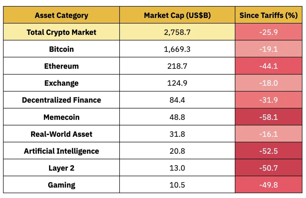
Task: Click the Market Cap (US$B) header
Action: (x=177, y=15)
